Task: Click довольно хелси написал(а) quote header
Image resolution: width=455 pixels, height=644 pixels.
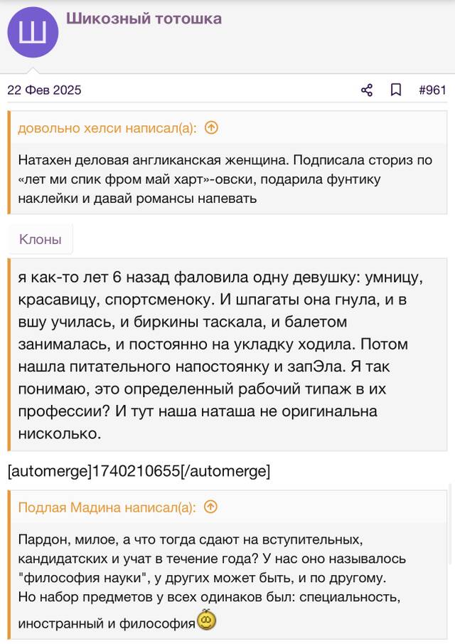Action: (107, 128)
